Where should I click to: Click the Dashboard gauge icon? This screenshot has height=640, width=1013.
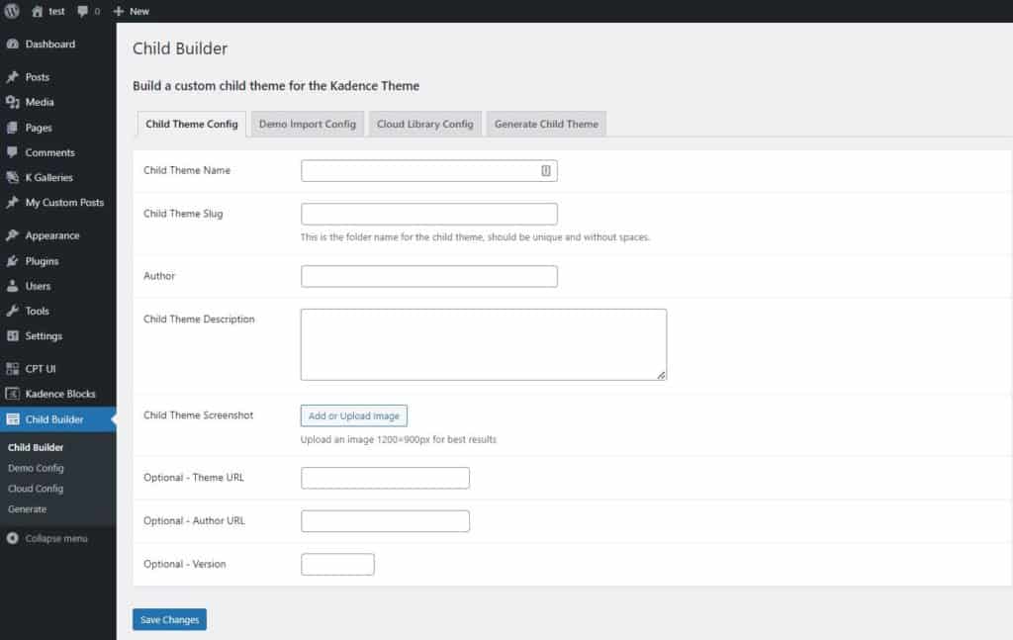tap(12, 44)
